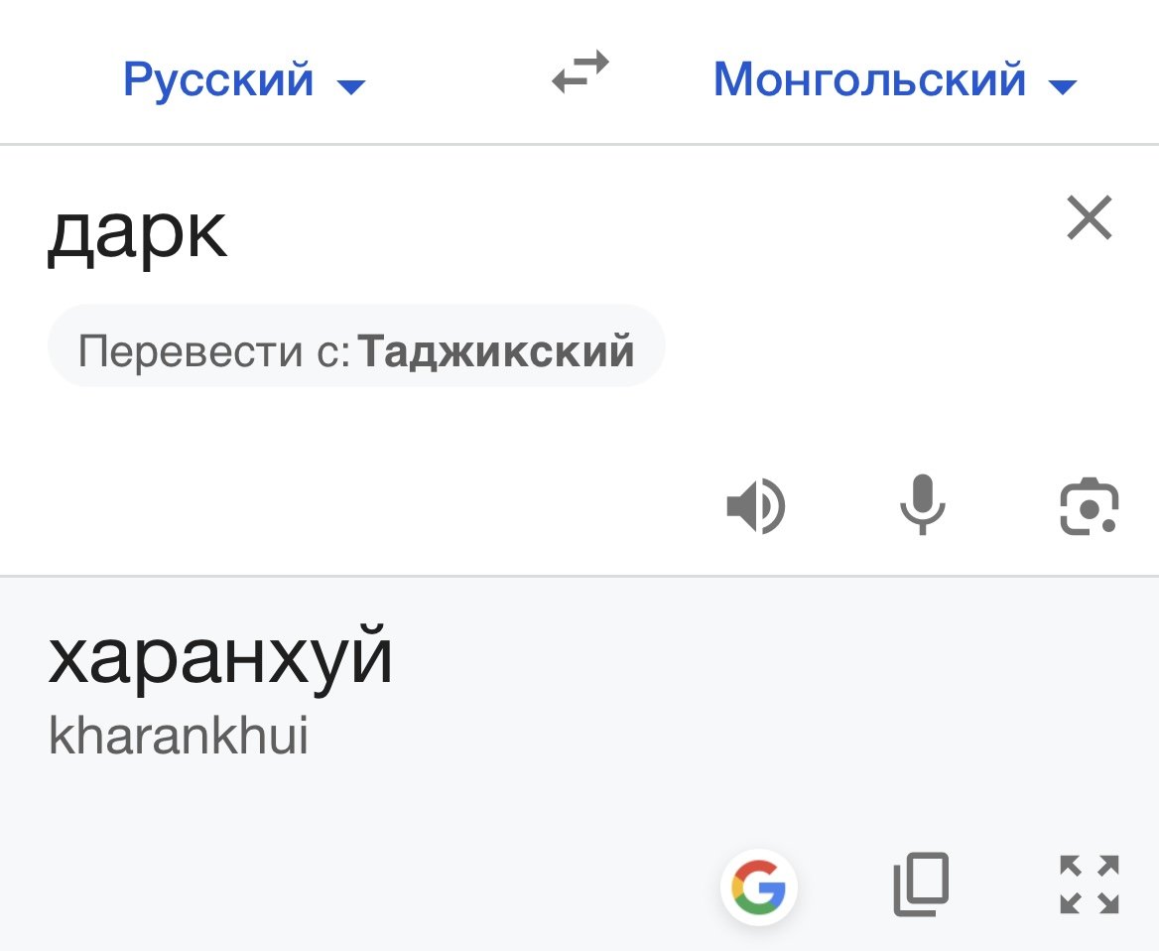Start voice input with the microphone
This screenshot has width=1159, height=951.
[922, 504]
